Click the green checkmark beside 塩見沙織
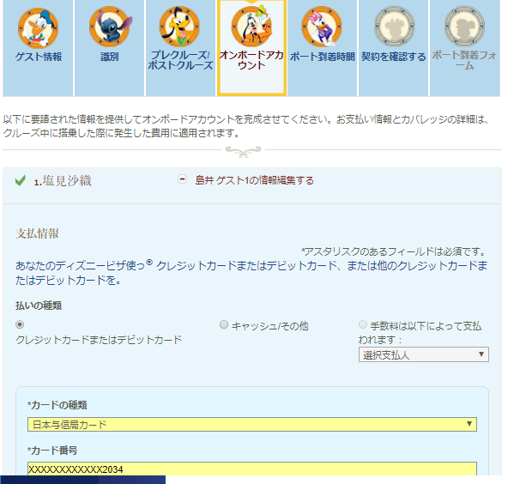Viewport: 508px width, 484px height. pos(20,180)
